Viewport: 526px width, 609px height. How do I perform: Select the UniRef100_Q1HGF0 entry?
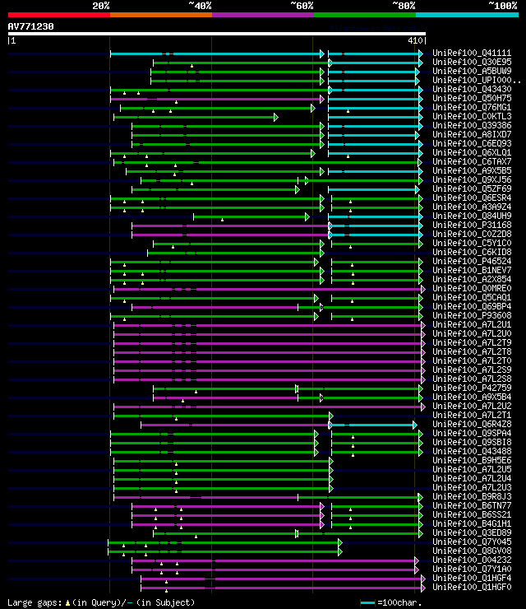pyautogui.click(x=472, y=588)
